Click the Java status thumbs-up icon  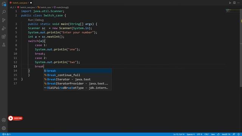click(x=218, y=134)
